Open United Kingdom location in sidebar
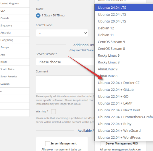Viewport: 153px width, 151px height. tap(15, 4)
